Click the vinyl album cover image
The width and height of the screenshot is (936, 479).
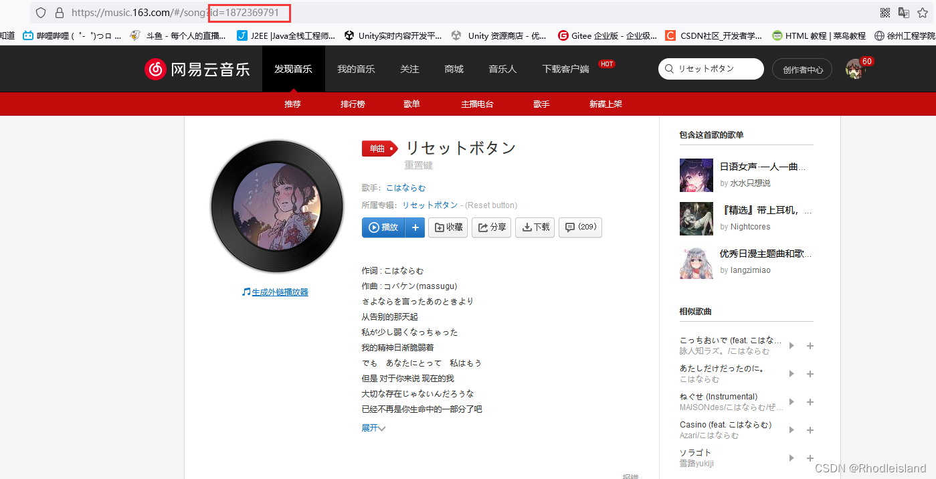point(277,206)
